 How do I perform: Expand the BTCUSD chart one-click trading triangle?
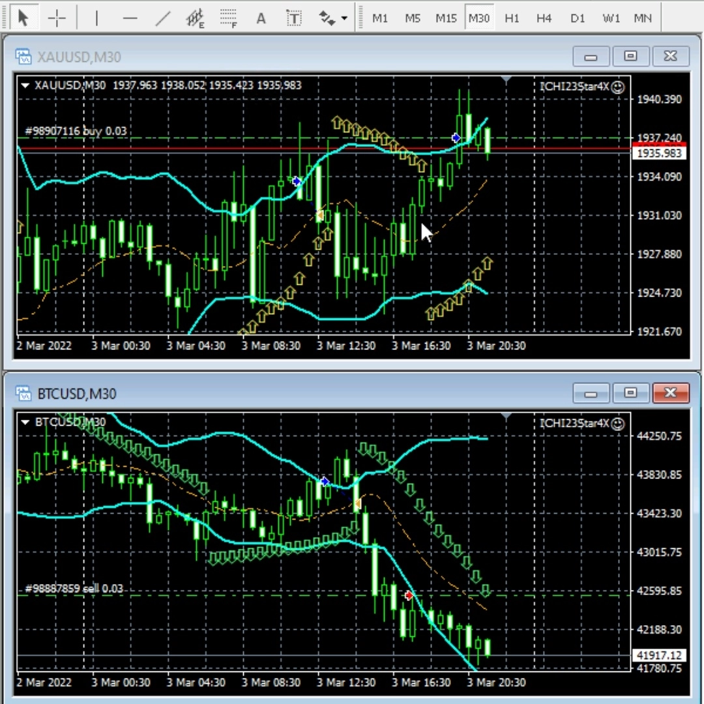point(25,422)
